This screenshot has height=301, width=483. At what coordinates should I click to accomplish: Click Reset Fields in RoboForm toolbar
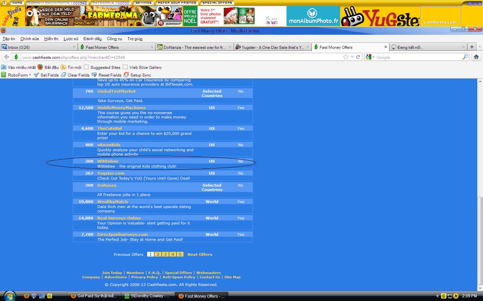[106, 75]
